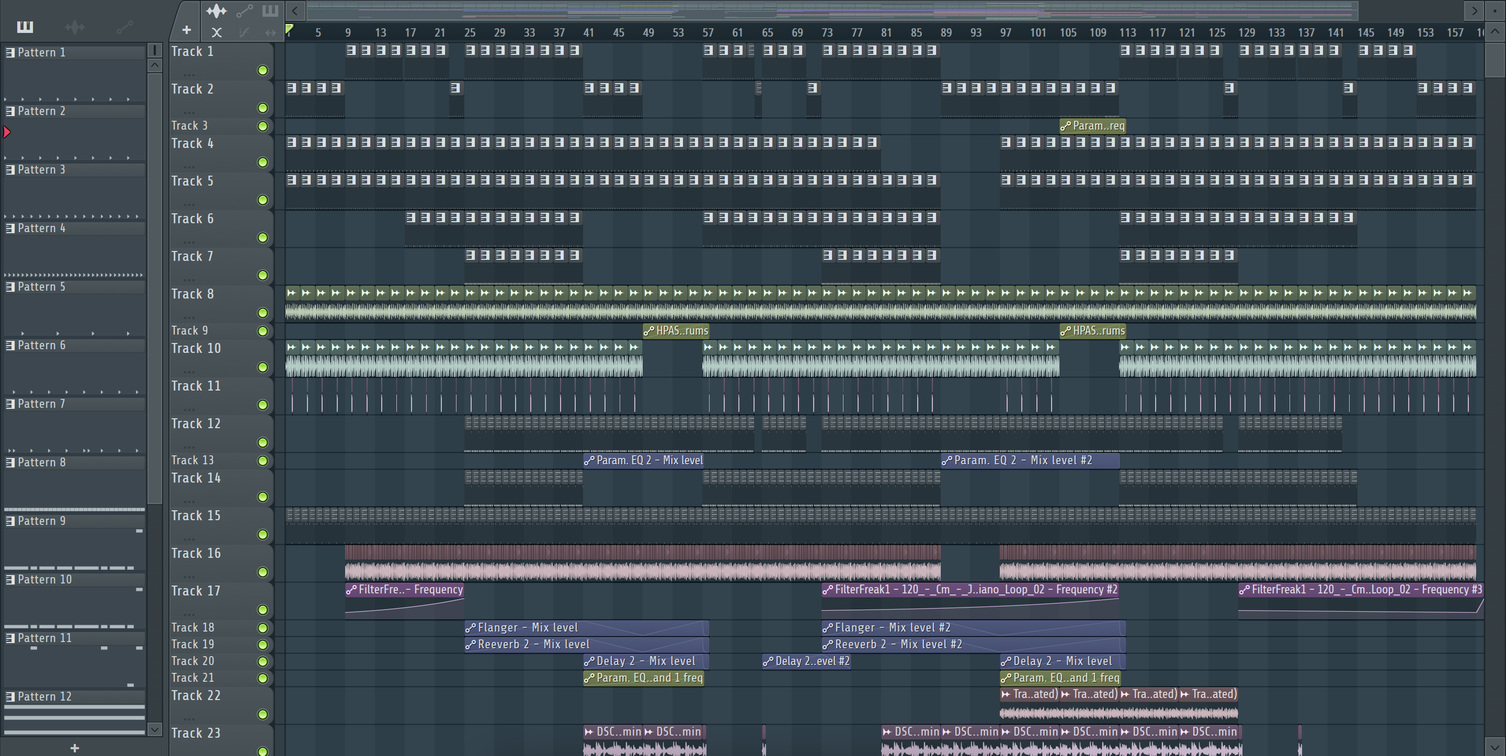
Task: Toggle the automation clip focus icon in playlist
Action: click(244, 10)
